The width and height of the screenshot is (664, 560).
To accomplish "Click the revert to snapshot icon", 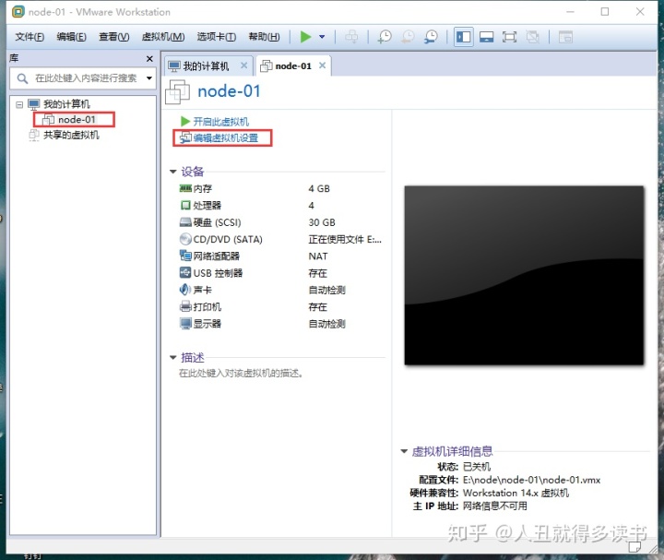I will point(408,37).
